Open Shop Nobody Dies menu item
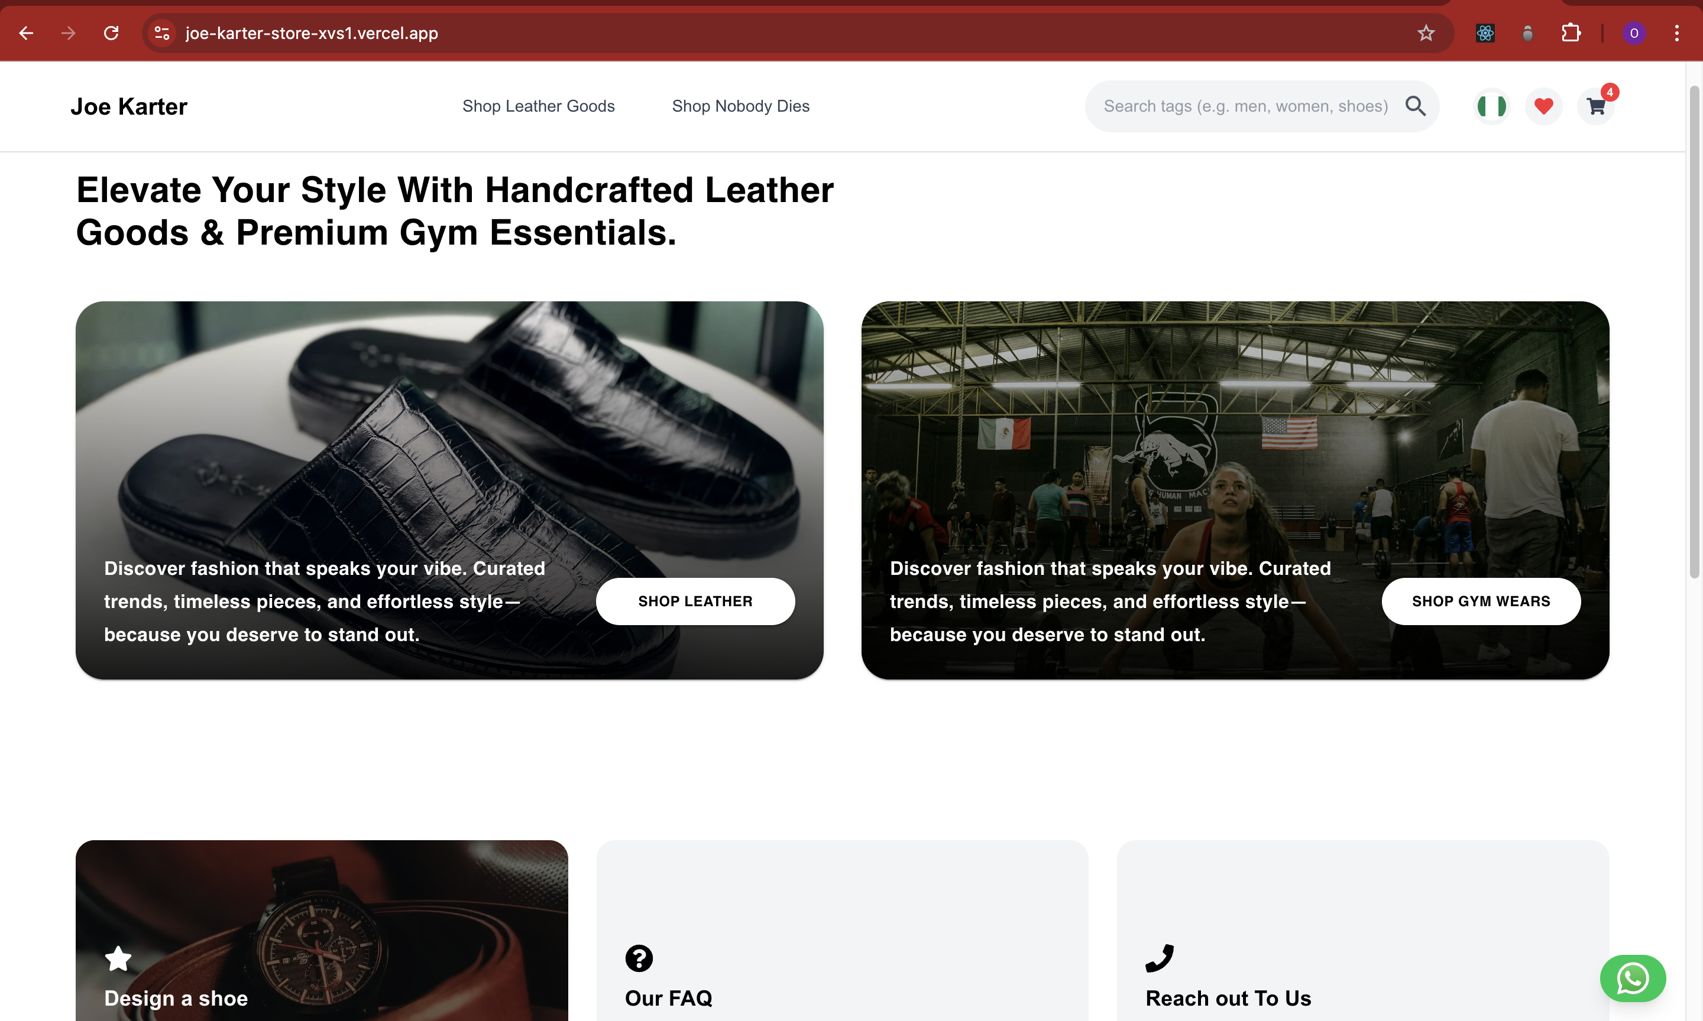Image resolution: width=1703 pixels, height=1021 pixels. click(740, 106)
